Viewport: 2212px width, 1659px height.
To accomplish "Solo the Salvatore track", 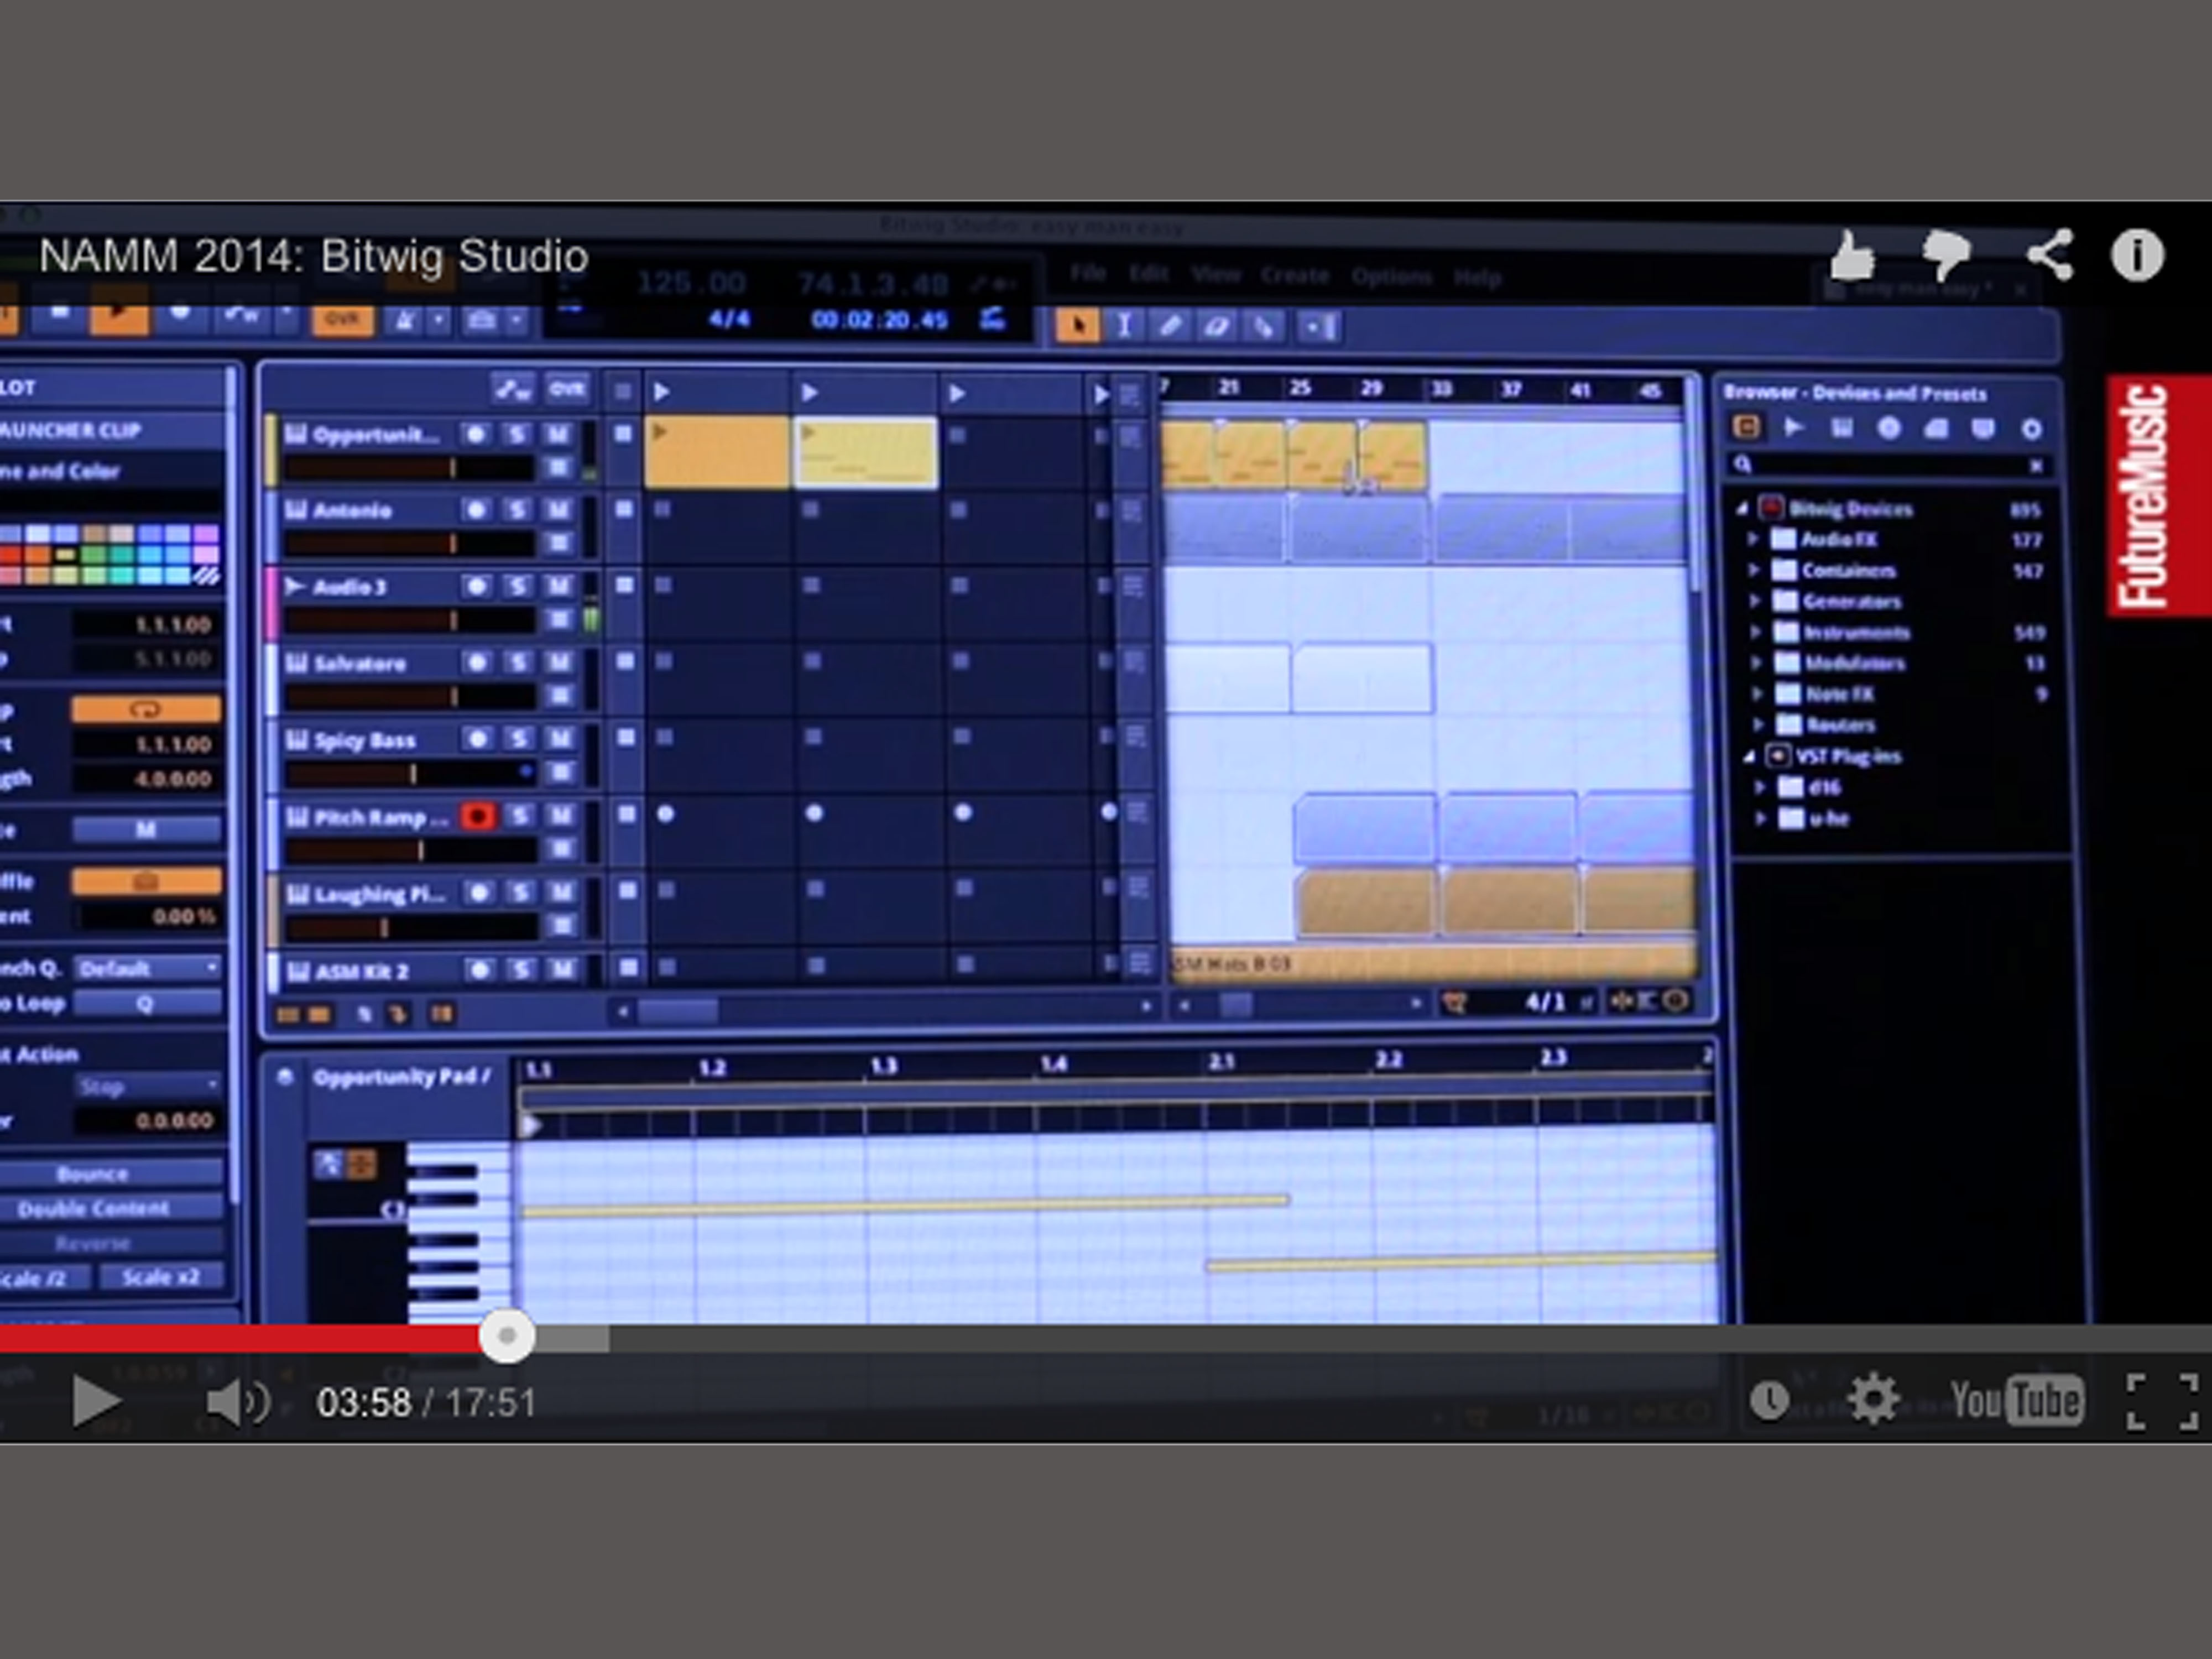I will 518,662.
